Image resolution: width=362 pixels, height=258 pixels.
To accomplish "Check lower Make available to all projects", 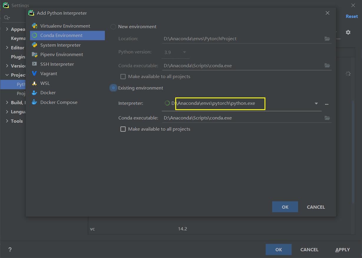I will tap(123, 129).
